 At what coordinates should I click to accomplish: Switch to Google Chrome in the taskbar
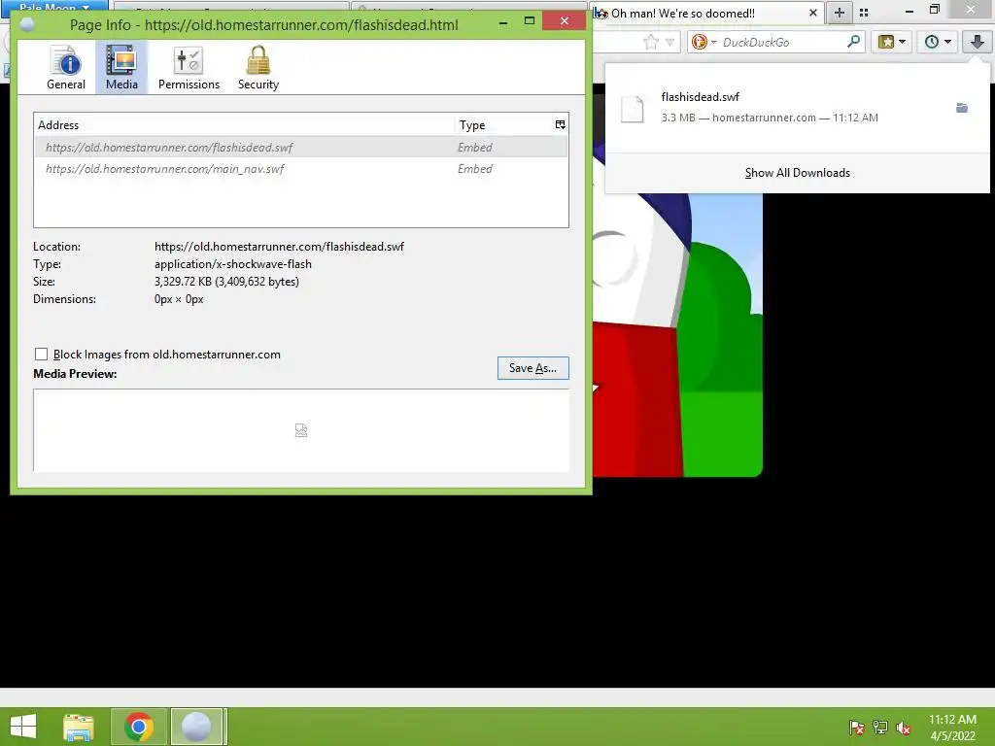pyautogui.click(x=139, y=727)
